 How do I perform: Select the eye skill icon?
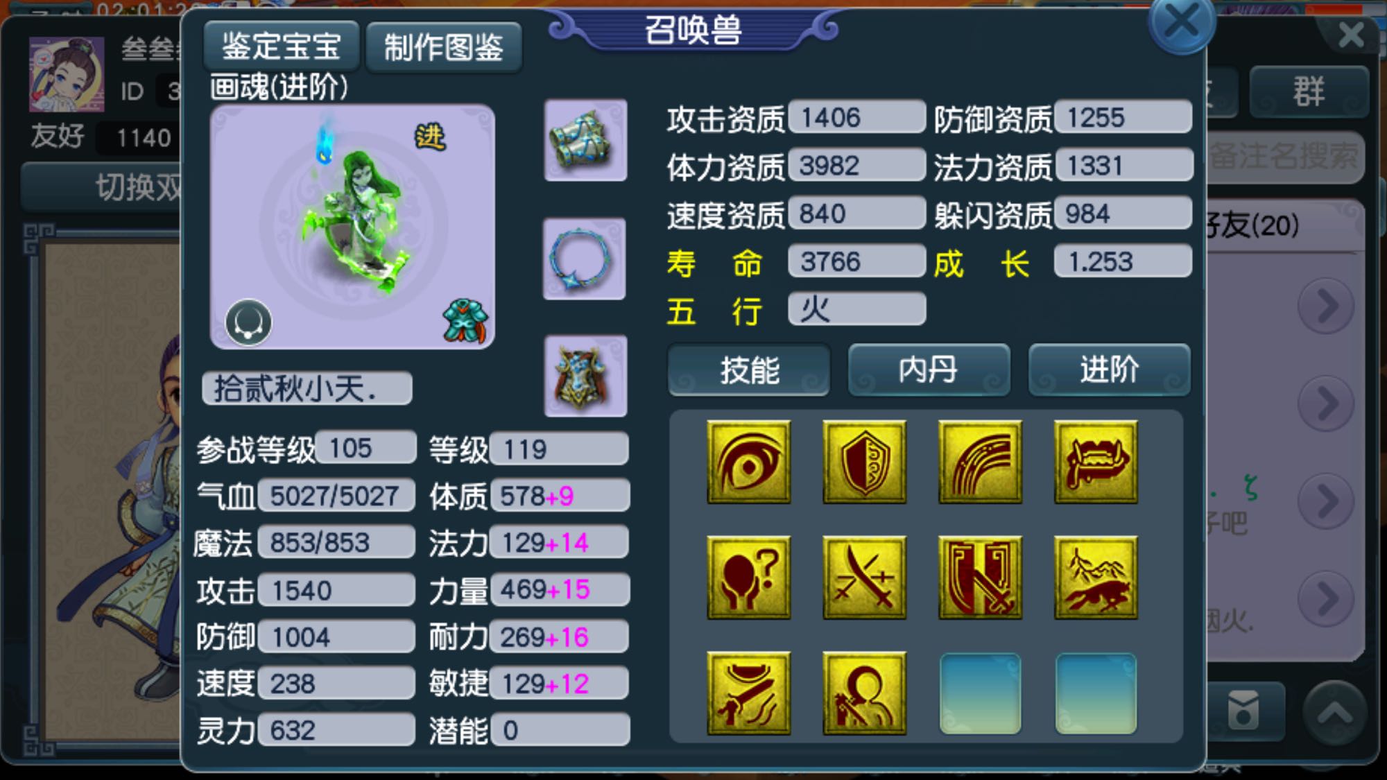tap(748, 462)
